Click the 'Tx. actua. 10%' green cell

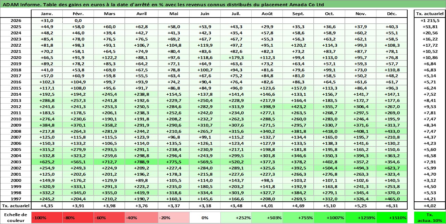click(x=430, y=217)
